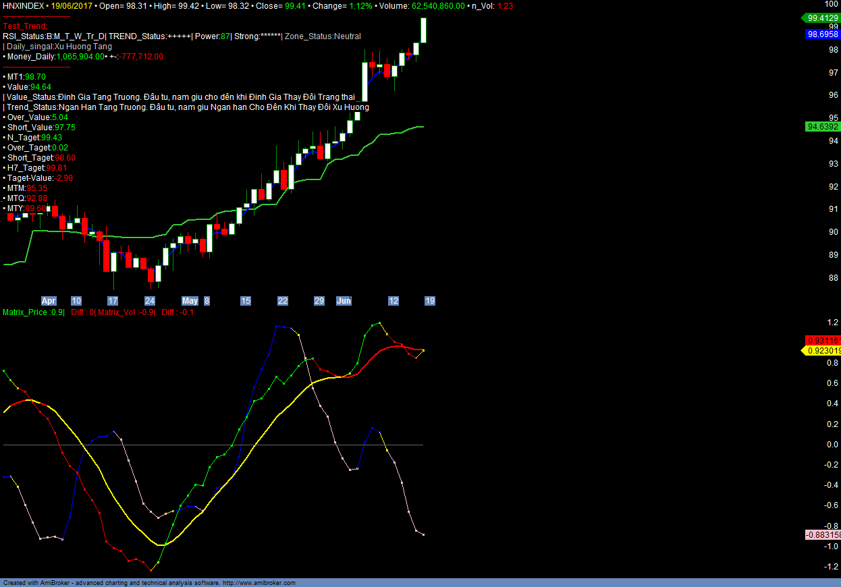Screen dimensions: 841x587
Task: Click the green 94.6392 axis value label
Action: click(822, 126)
